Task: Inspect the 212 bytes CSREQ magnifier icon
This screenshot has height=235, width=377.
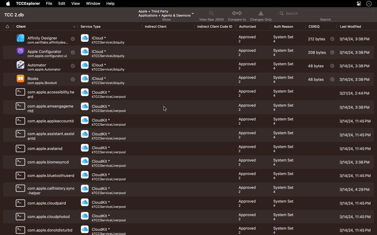Action: click(332, 39)
